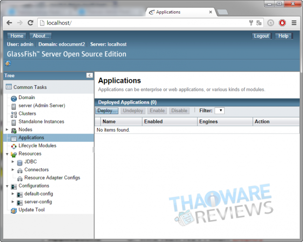This screenshot has width=303, height=242.
Task: Click the server-config icon
Action: point(20,202)
